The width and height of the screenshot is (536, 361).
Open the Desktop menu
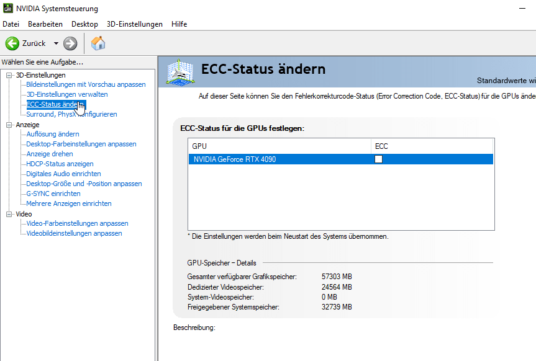pos(84,24)
